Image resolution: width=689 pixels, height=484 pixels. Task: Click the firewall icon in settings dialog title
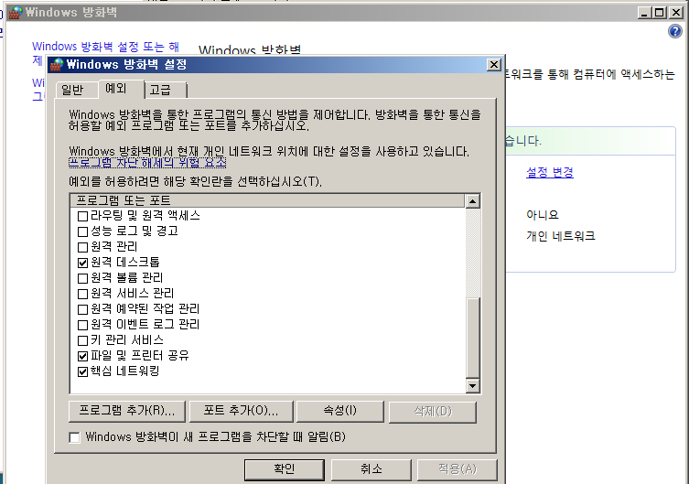pyautogui.click(x=57, y=65)
